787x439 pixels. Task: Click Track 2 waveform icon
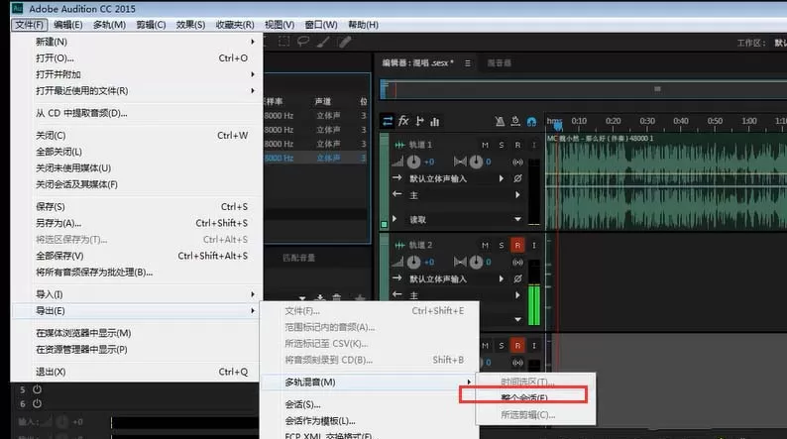click(399, 246)
